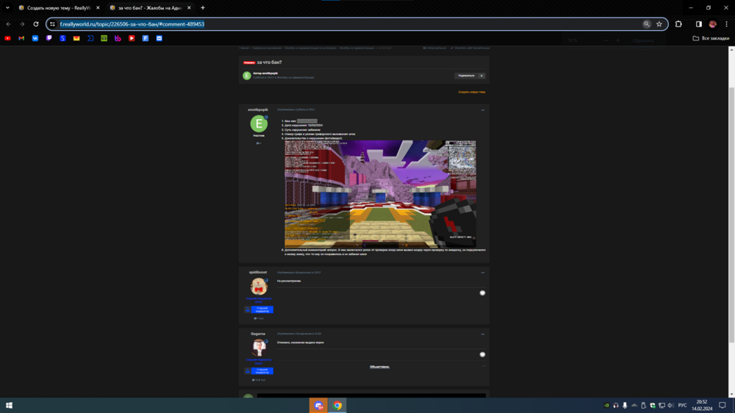
Task: Open the red play-button bookmark
Action: click(x=132, y=38)
